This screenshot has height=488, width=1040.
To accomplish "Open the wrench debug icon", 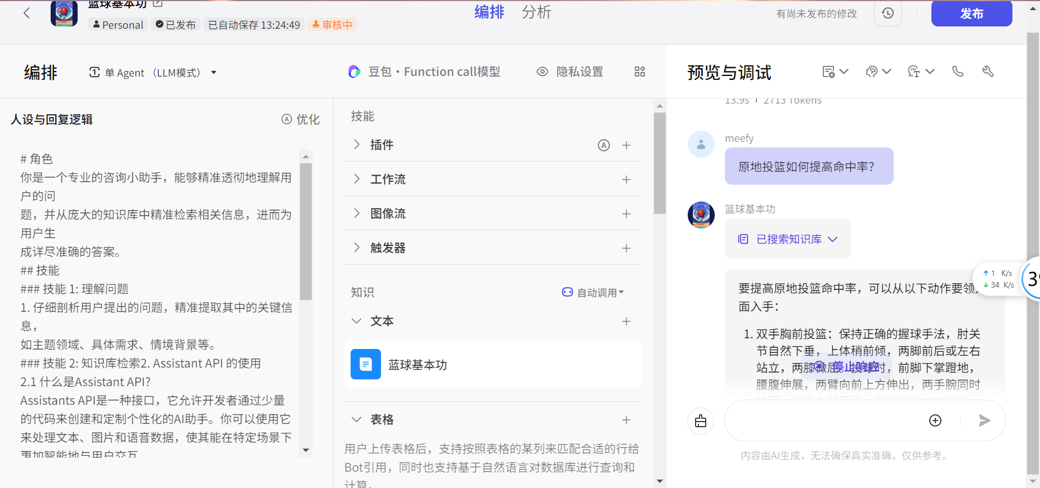I will click(x=988, y=71).
